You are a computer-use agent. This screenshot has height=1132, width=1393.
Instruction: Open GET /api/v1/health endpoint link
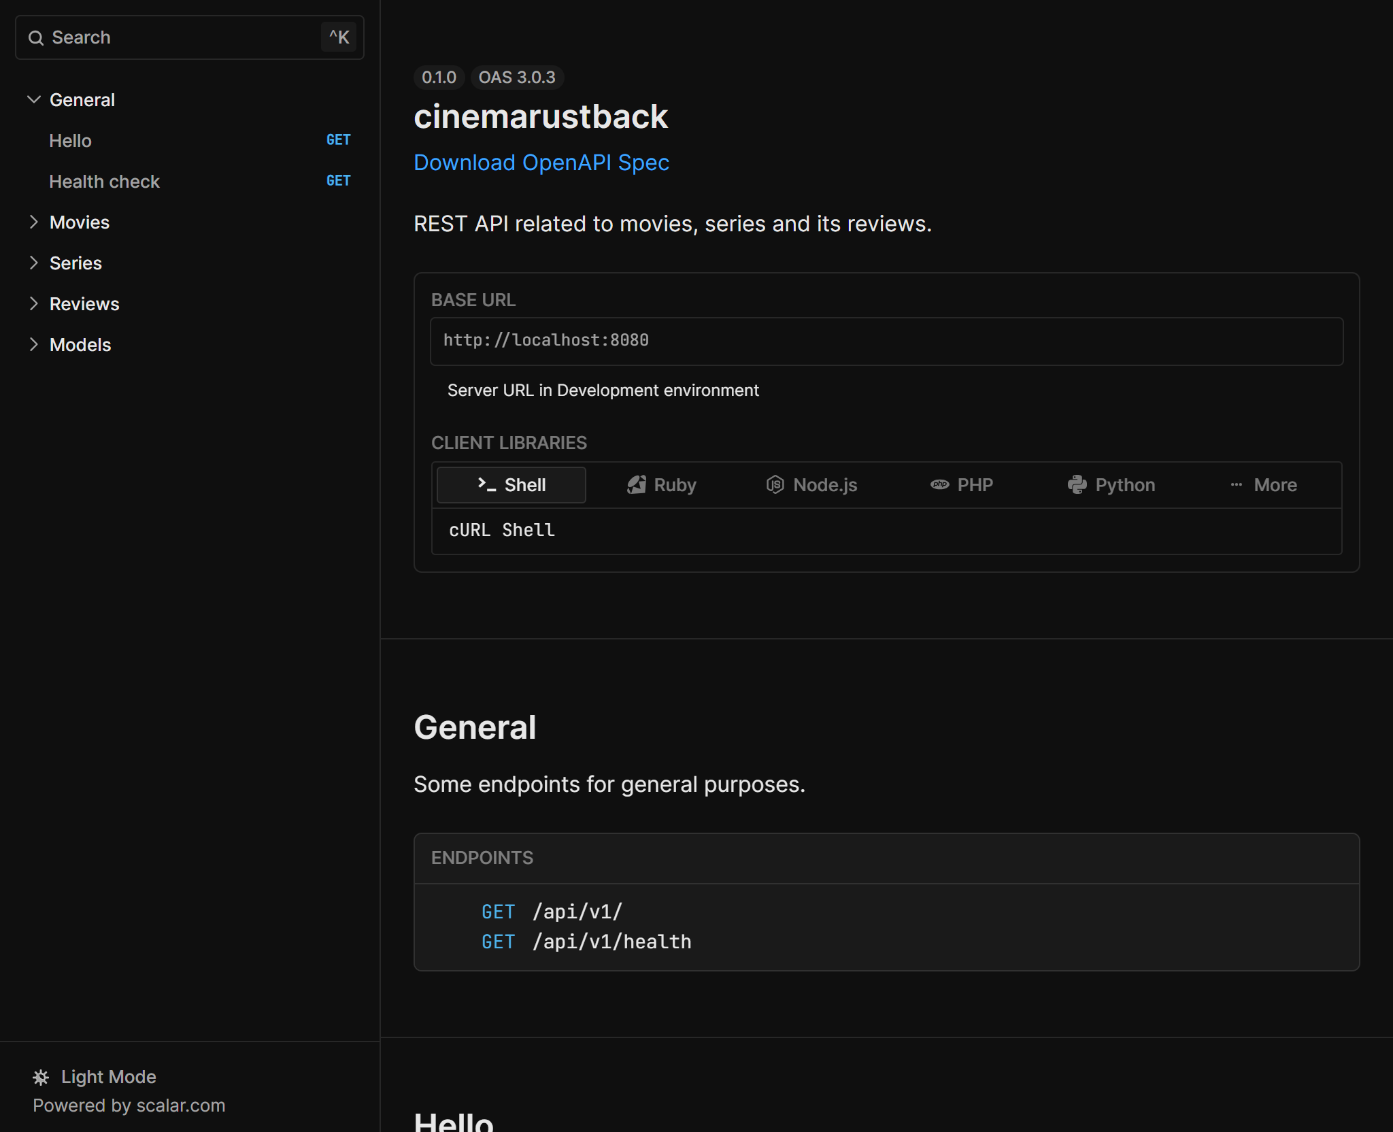[x=611, y=942]
